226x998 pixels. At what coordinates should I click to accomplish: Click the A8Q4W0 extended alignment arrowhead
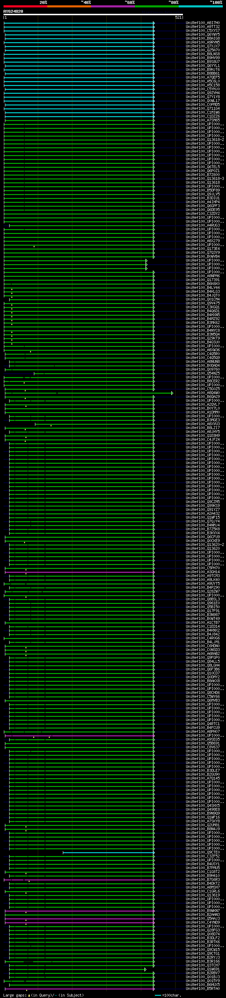[172, 393]
